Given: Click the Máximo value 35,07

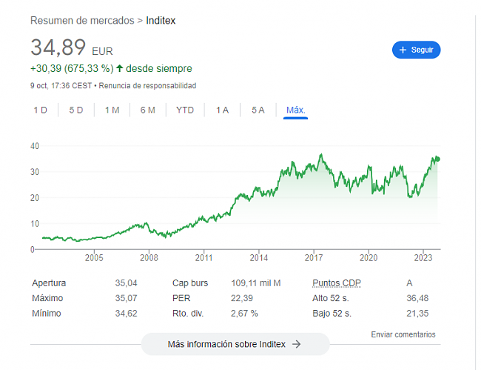Looking at the screenshot, I should [x=126, y=298].
